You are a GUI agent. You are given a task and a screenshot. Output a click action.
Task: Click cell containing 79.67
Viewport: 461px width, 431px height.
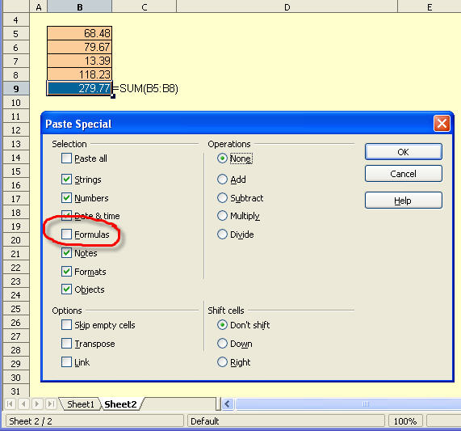79,47
